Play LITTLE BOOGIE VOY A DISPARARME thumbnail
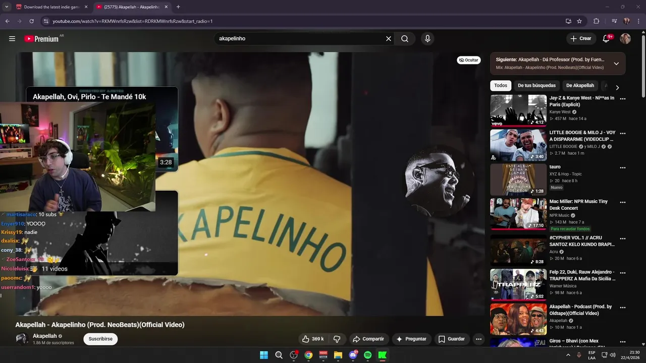Viewport: 646px width, 363px height. tap(518, 145)
